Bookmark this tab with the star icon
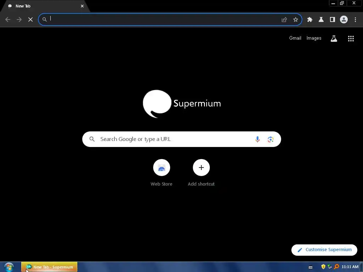The height and width of the screenshot is (272, 363). 296,20
